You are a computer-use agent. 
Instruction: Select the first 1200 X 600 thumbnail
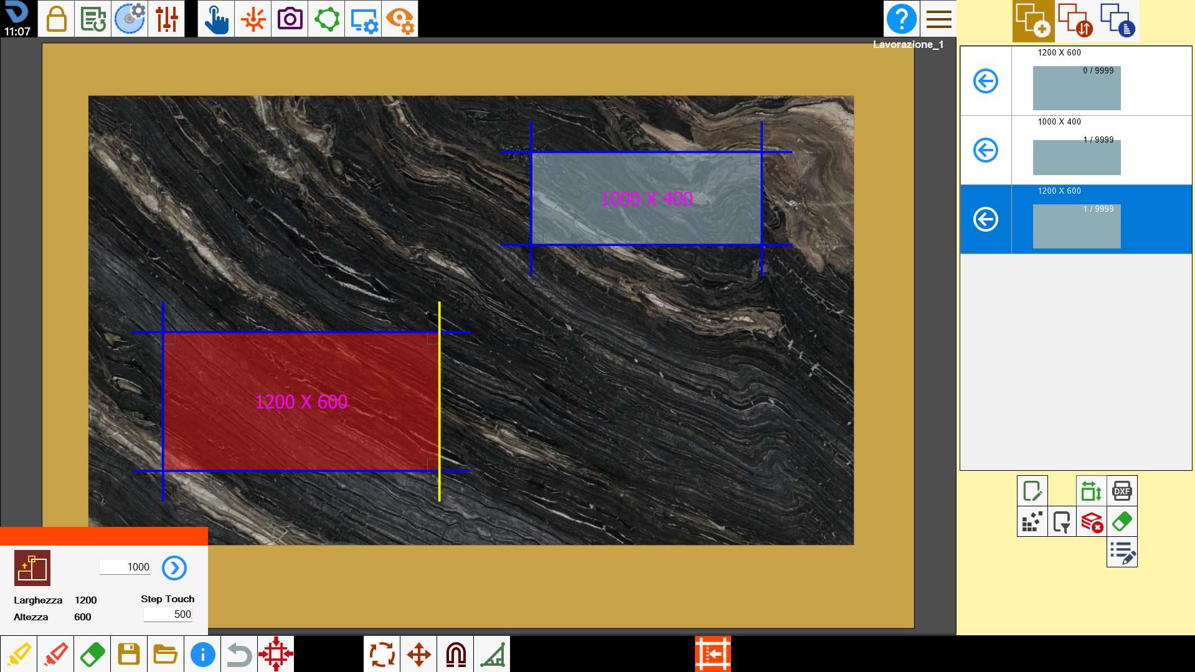coord(1077,88)
